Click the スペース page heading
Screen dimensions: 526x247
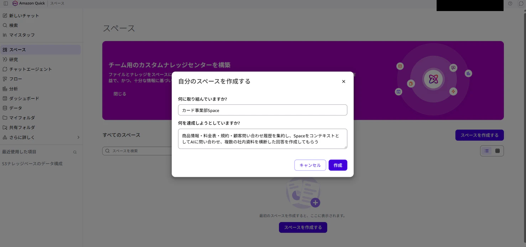coord(119,29)
